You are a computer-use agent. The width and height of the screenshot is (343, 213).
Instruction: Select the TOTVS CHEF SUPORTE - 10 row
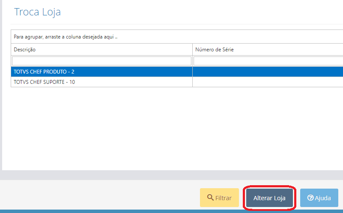tap(177, 82)
